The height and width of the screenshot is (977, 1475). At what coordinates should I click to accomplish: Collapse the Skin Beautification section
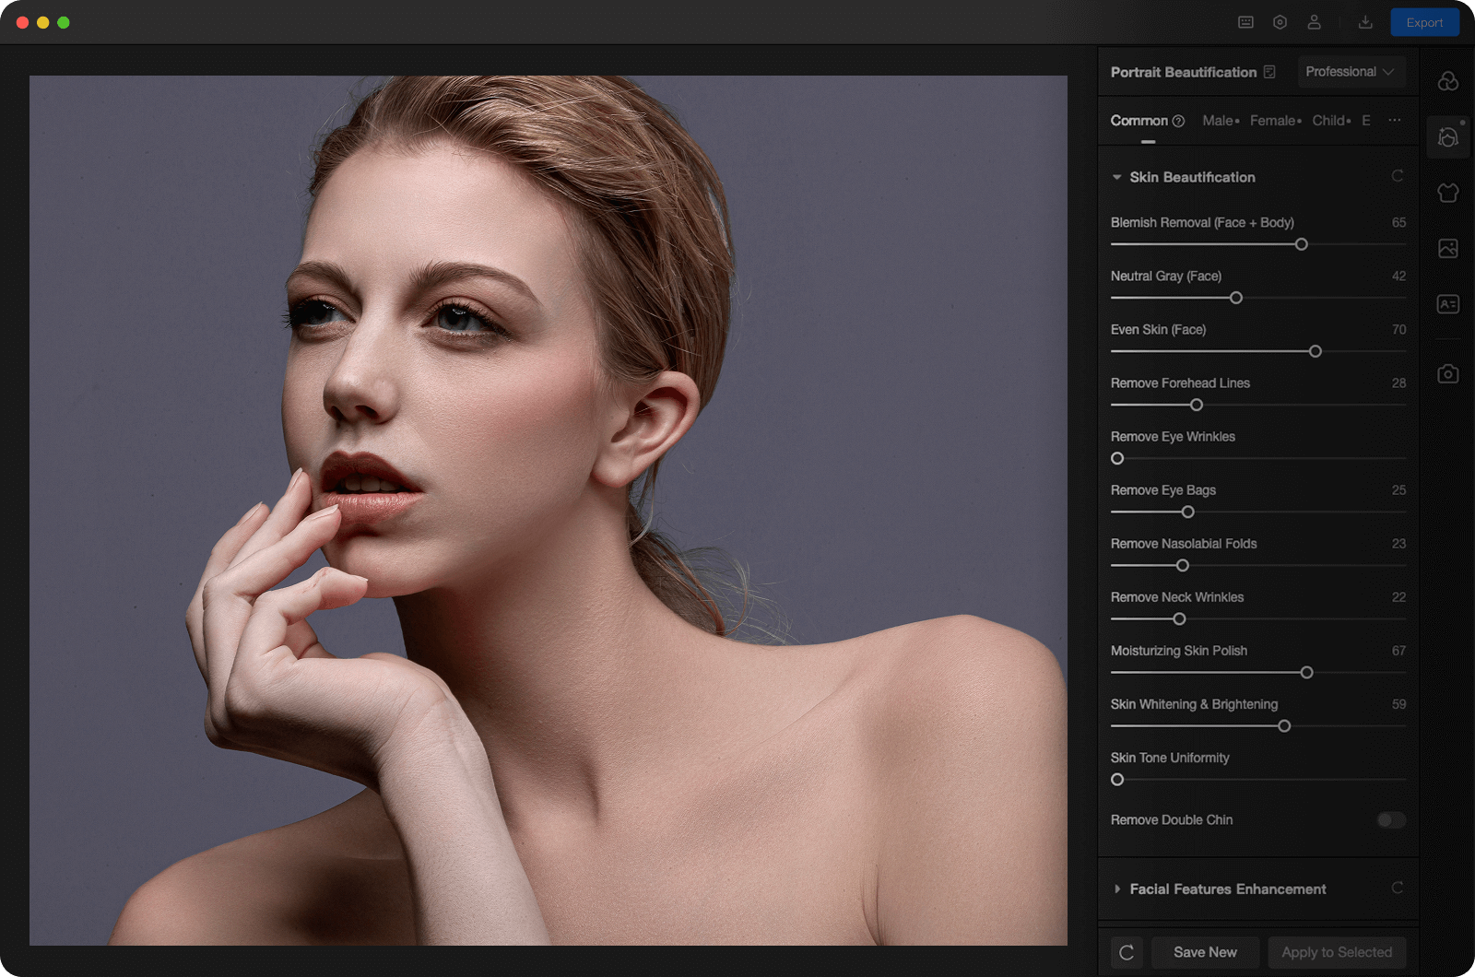point(1116,177)
